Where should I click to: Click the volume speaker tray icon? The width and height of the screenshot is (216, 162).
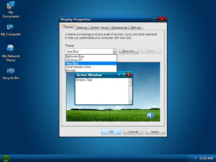click(195, 158)
